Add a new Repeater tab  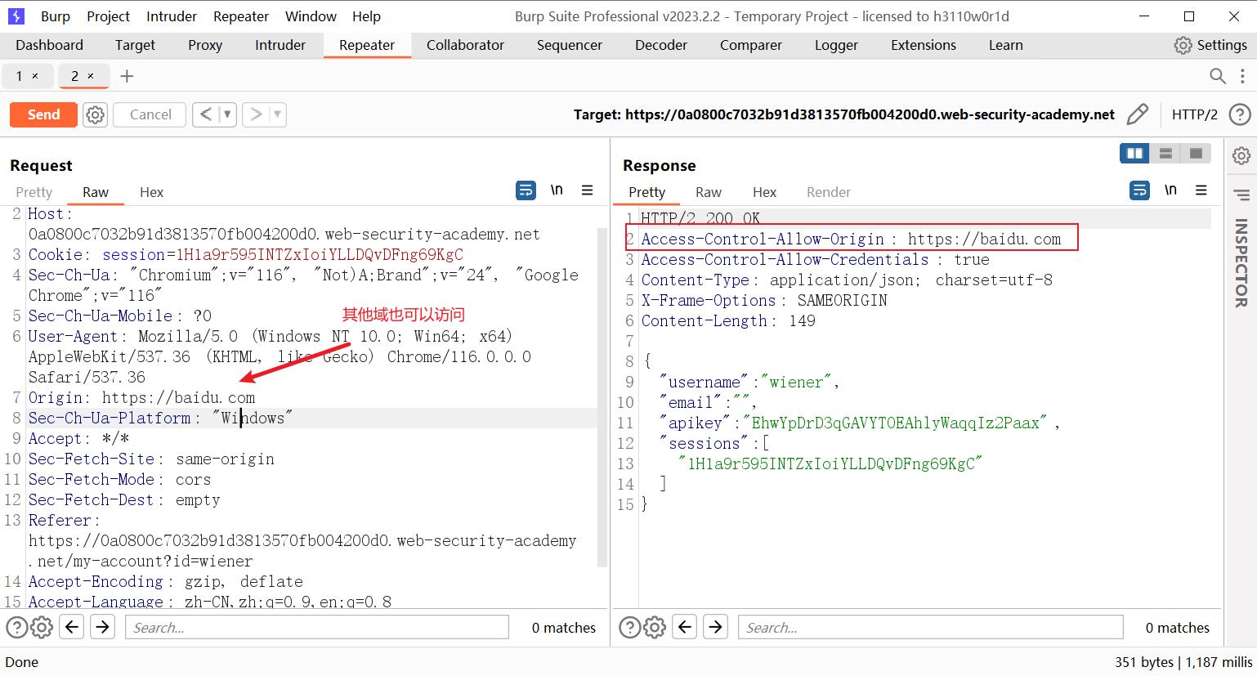[127, 76]
